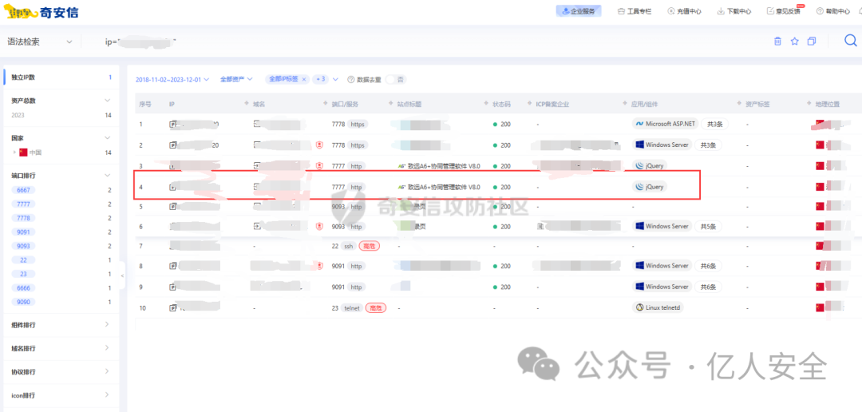Expand the IP tag filter chevron after +3

[335, 79]
